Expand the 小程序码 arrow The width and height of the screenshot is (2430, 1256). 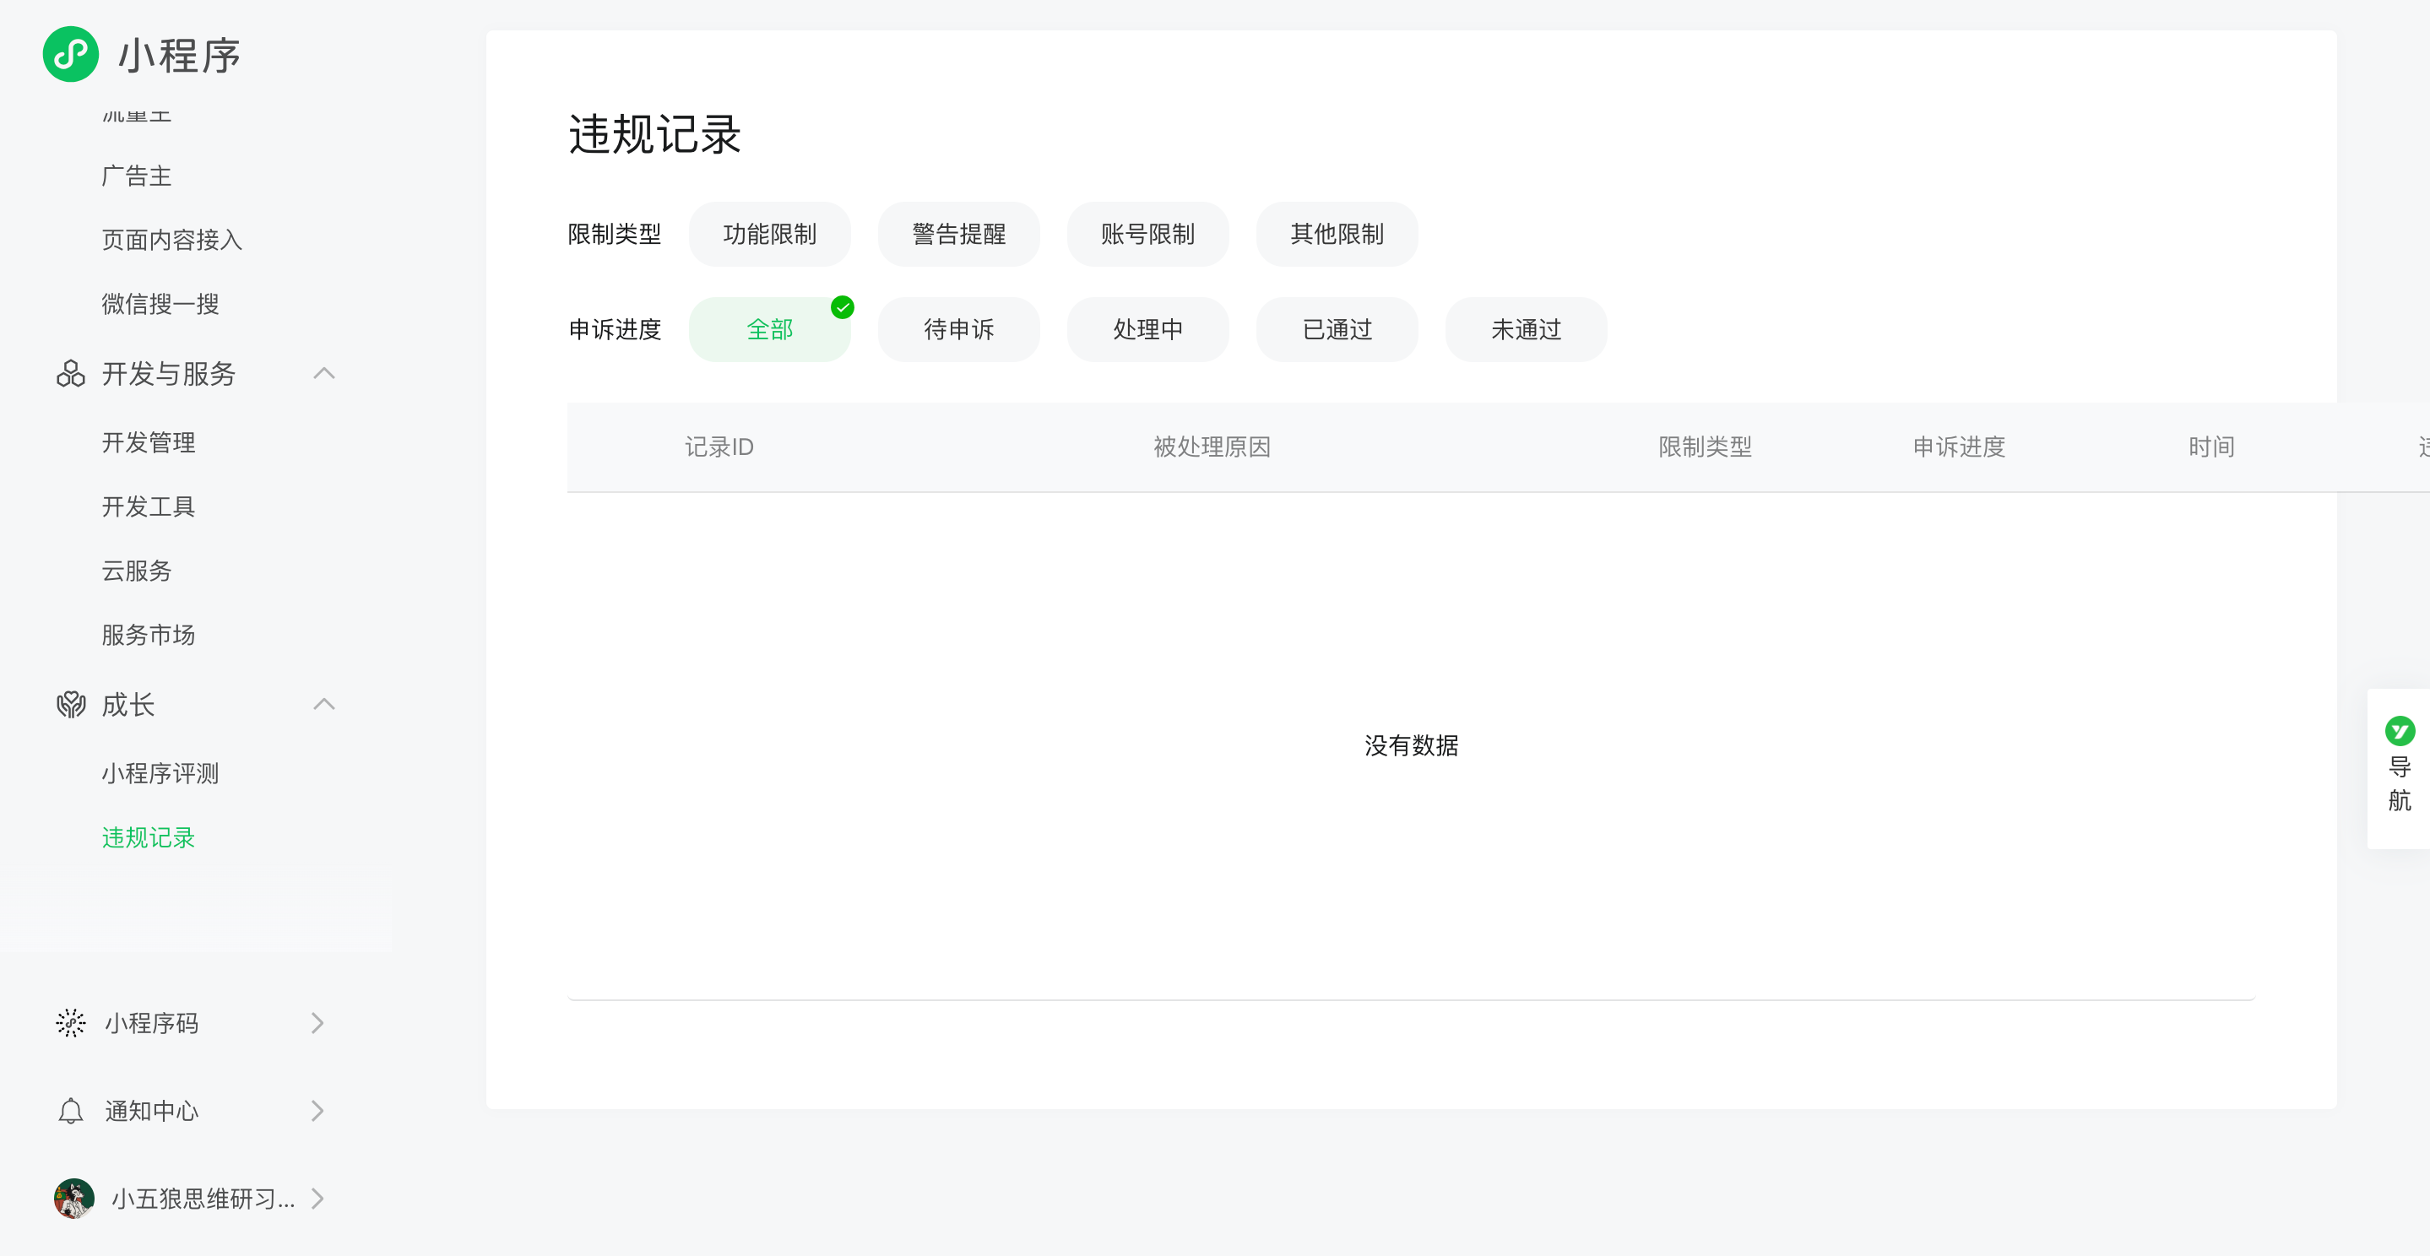(x=318, y=1023)
